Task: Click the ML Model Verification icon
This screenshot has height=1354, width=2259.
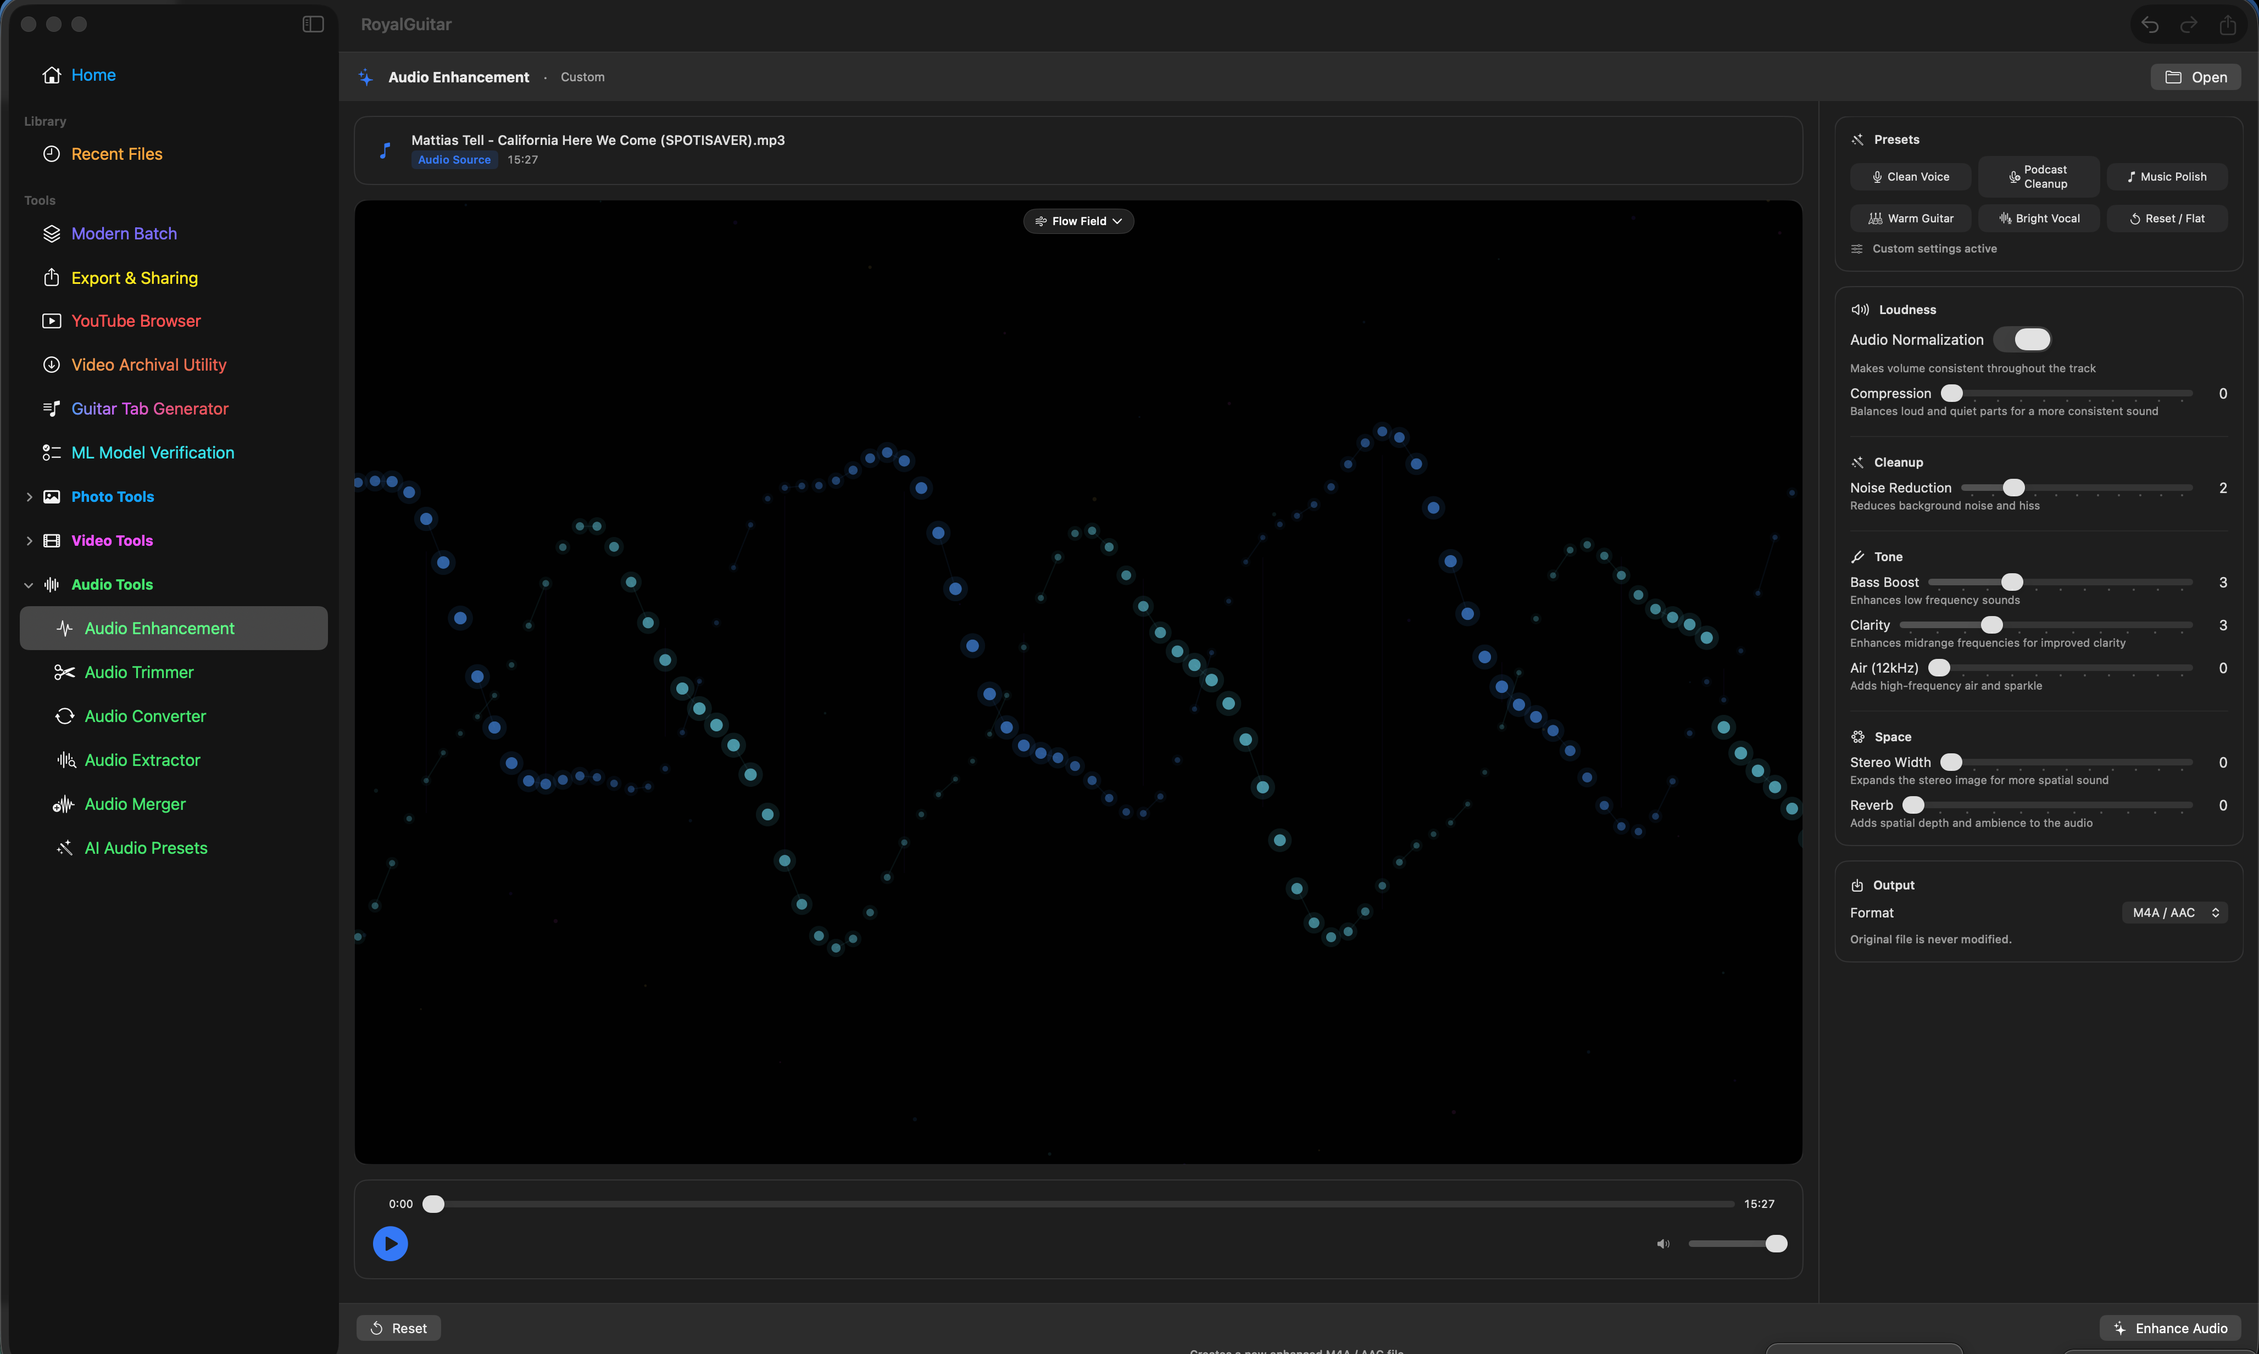Action: coord(52,452)
